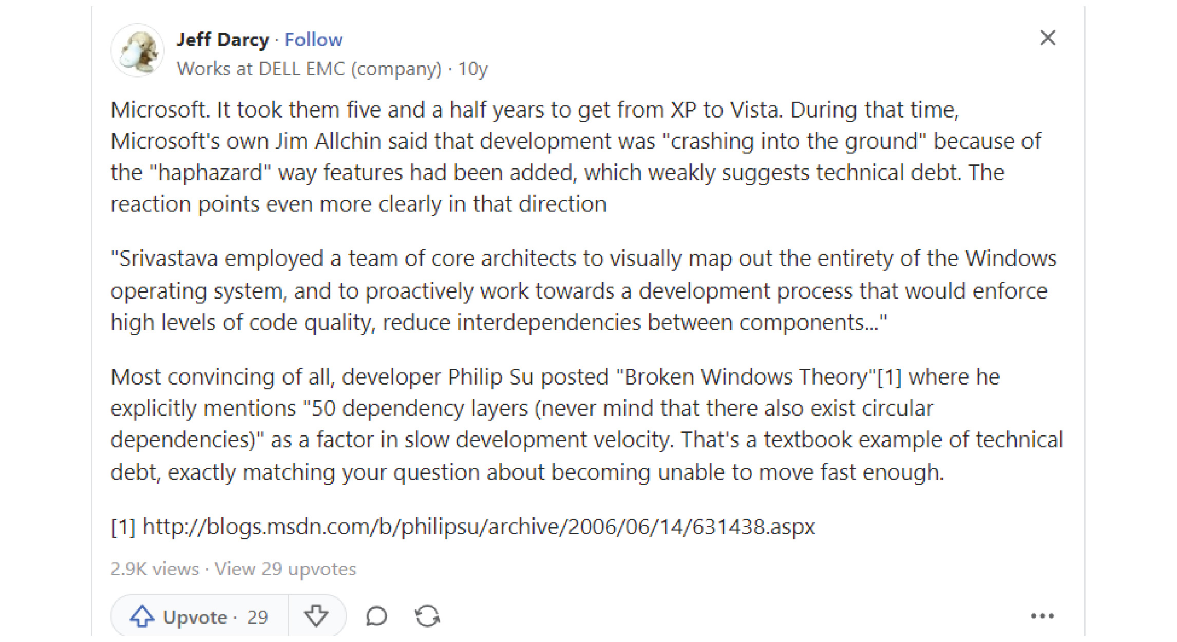This screenshot has height=642, width=1177.
Task: View 29 upvotes list
Action: tap(285, 569)
